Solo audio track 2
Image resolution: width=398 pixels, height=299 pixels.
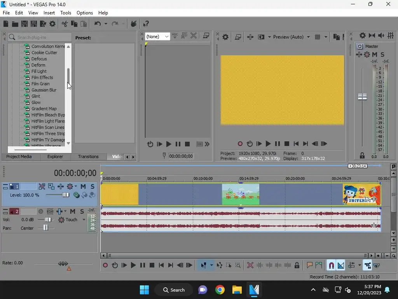(82, 211)
